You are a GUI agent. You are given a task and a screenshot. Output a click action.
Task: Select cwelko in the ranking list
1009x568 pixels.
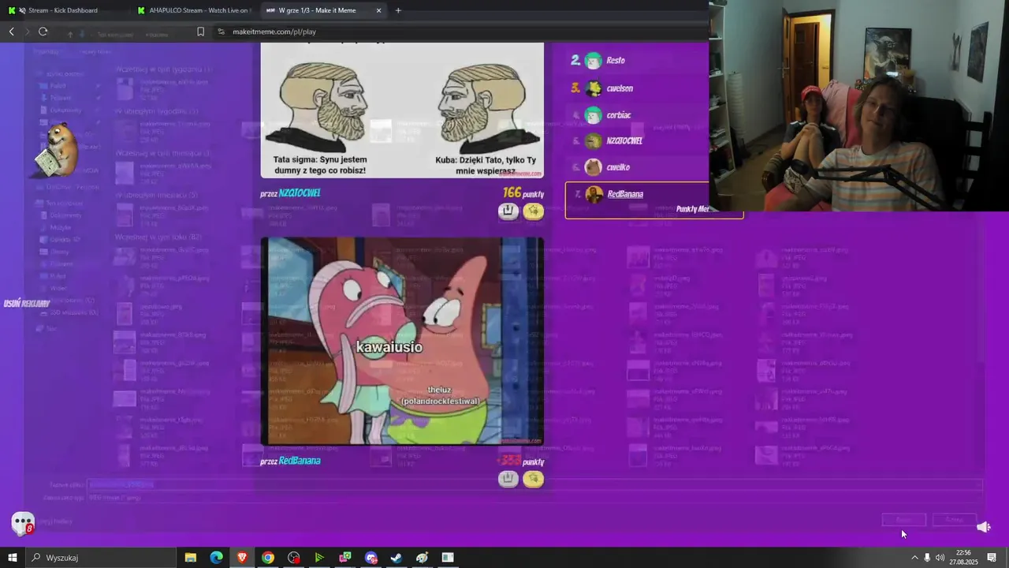point(637,167)
